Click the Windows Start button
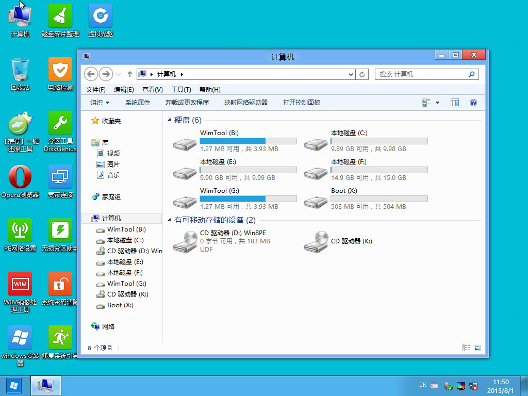Image resolution: width=528 pixels, height=396 pixels. 14,386
